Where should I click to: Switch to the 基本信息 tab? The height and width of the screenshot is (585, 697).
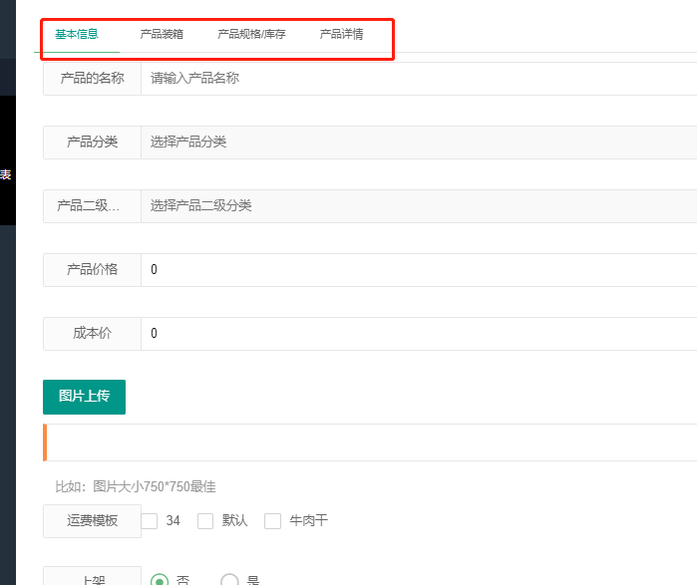(x=77, y=34)
